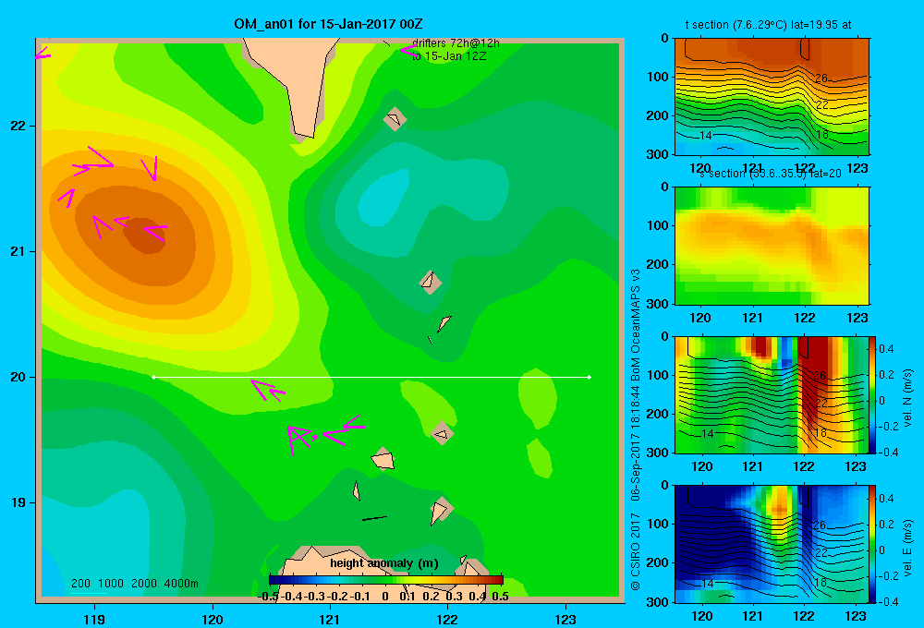Viewport: 924px width, 628px height.
Task: Click contour label 14 in temperature section
Action: (x=706, y=136)
